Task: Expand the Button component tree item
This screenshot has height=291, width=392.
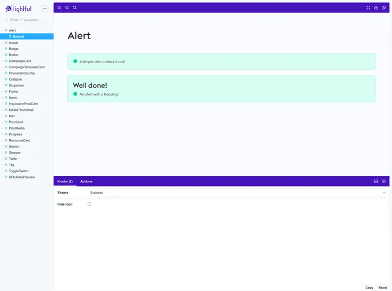Action: click(x=14, y=55)
